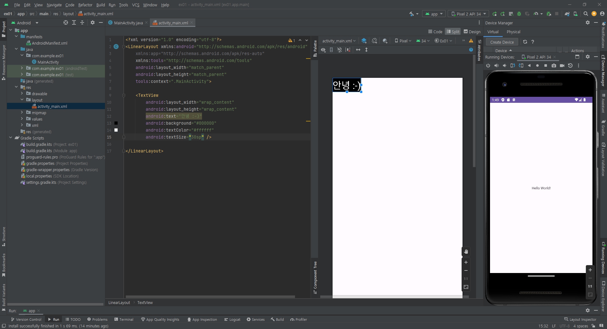Switch editor to Design view mode
The width and height of the screenshot is (607, 329).
(472, 32)
